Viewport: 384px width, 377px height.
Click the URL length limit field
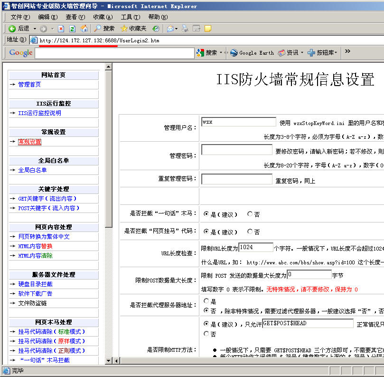pyautogui.click(x=256, y=247)
